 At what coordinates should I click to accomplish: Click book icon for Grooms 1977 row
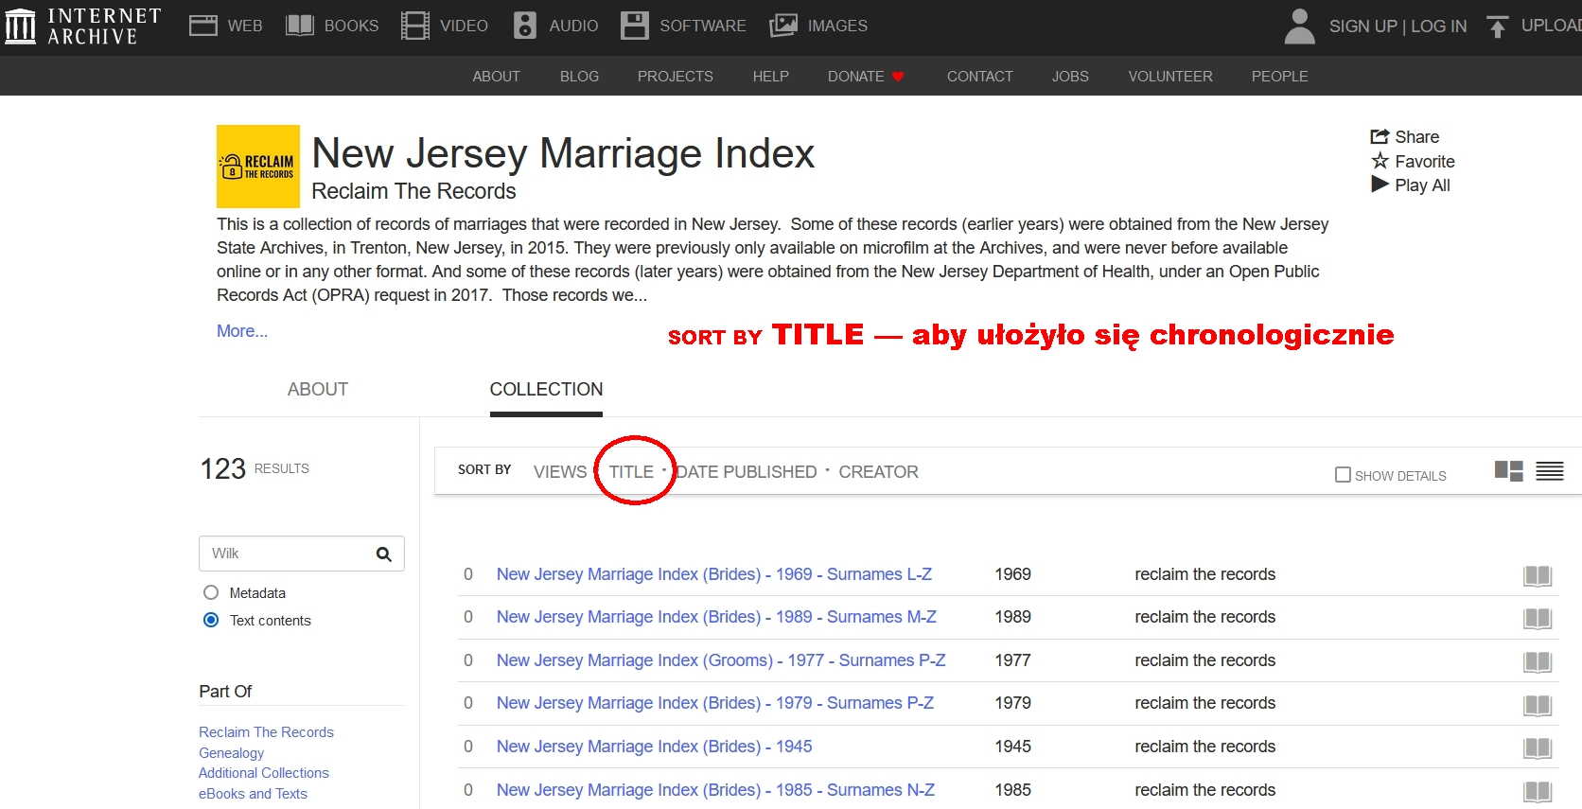tap(1538, 662)
